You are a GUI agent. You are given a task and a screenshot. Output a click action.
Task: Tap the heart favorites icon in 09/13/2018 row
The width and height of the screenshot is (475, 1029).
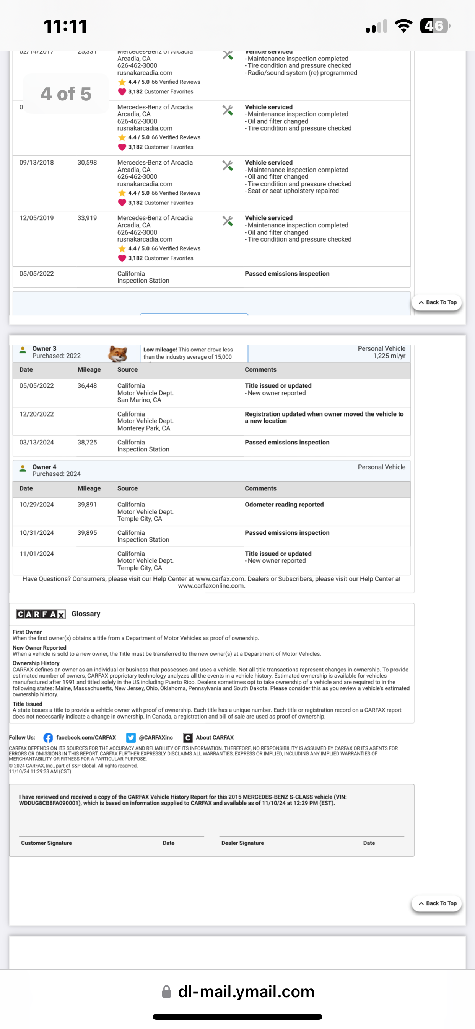(x=122, y=203)
